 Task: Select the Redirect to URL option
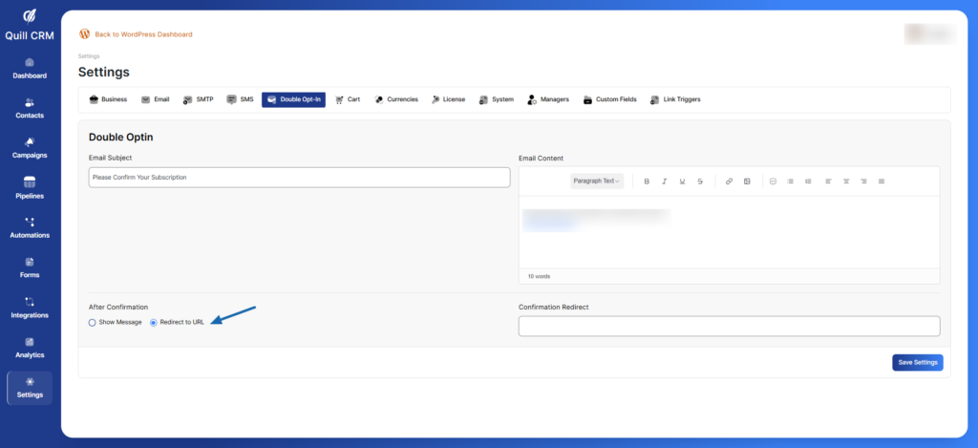pyautogui.click(x=154, y=322)
